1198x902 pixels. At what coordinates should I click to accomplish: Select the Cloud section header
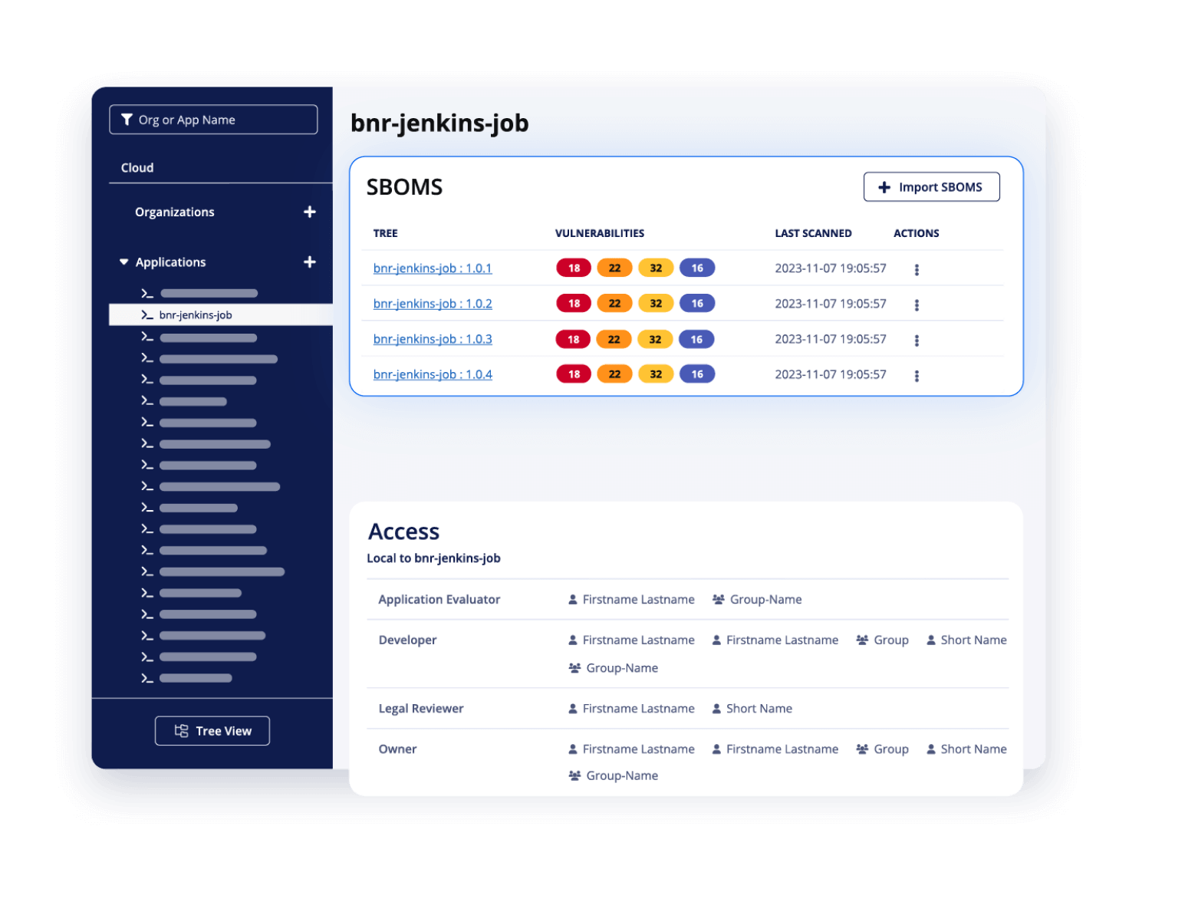[137, 168]
